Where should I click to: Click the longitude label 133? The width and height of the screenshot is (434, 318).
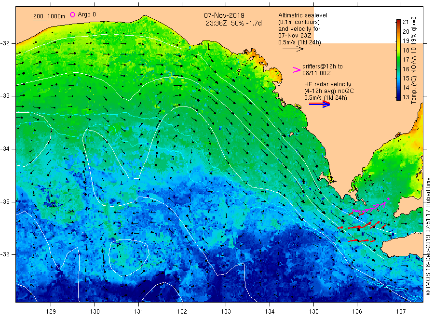tap(226, 312)
